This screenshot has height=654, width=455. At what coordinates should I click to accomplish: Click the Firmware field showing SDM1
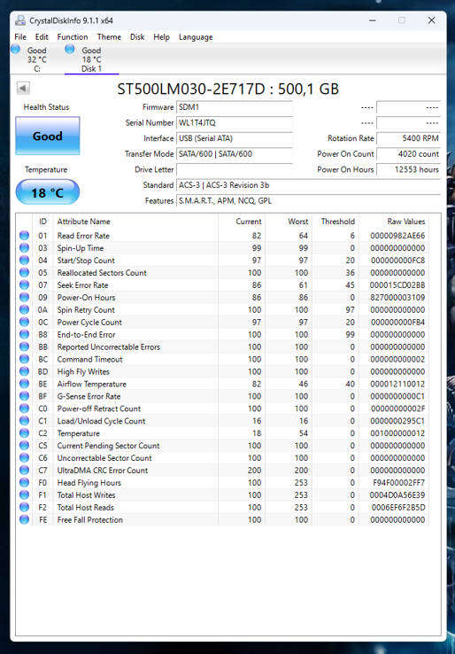(235, 107)
